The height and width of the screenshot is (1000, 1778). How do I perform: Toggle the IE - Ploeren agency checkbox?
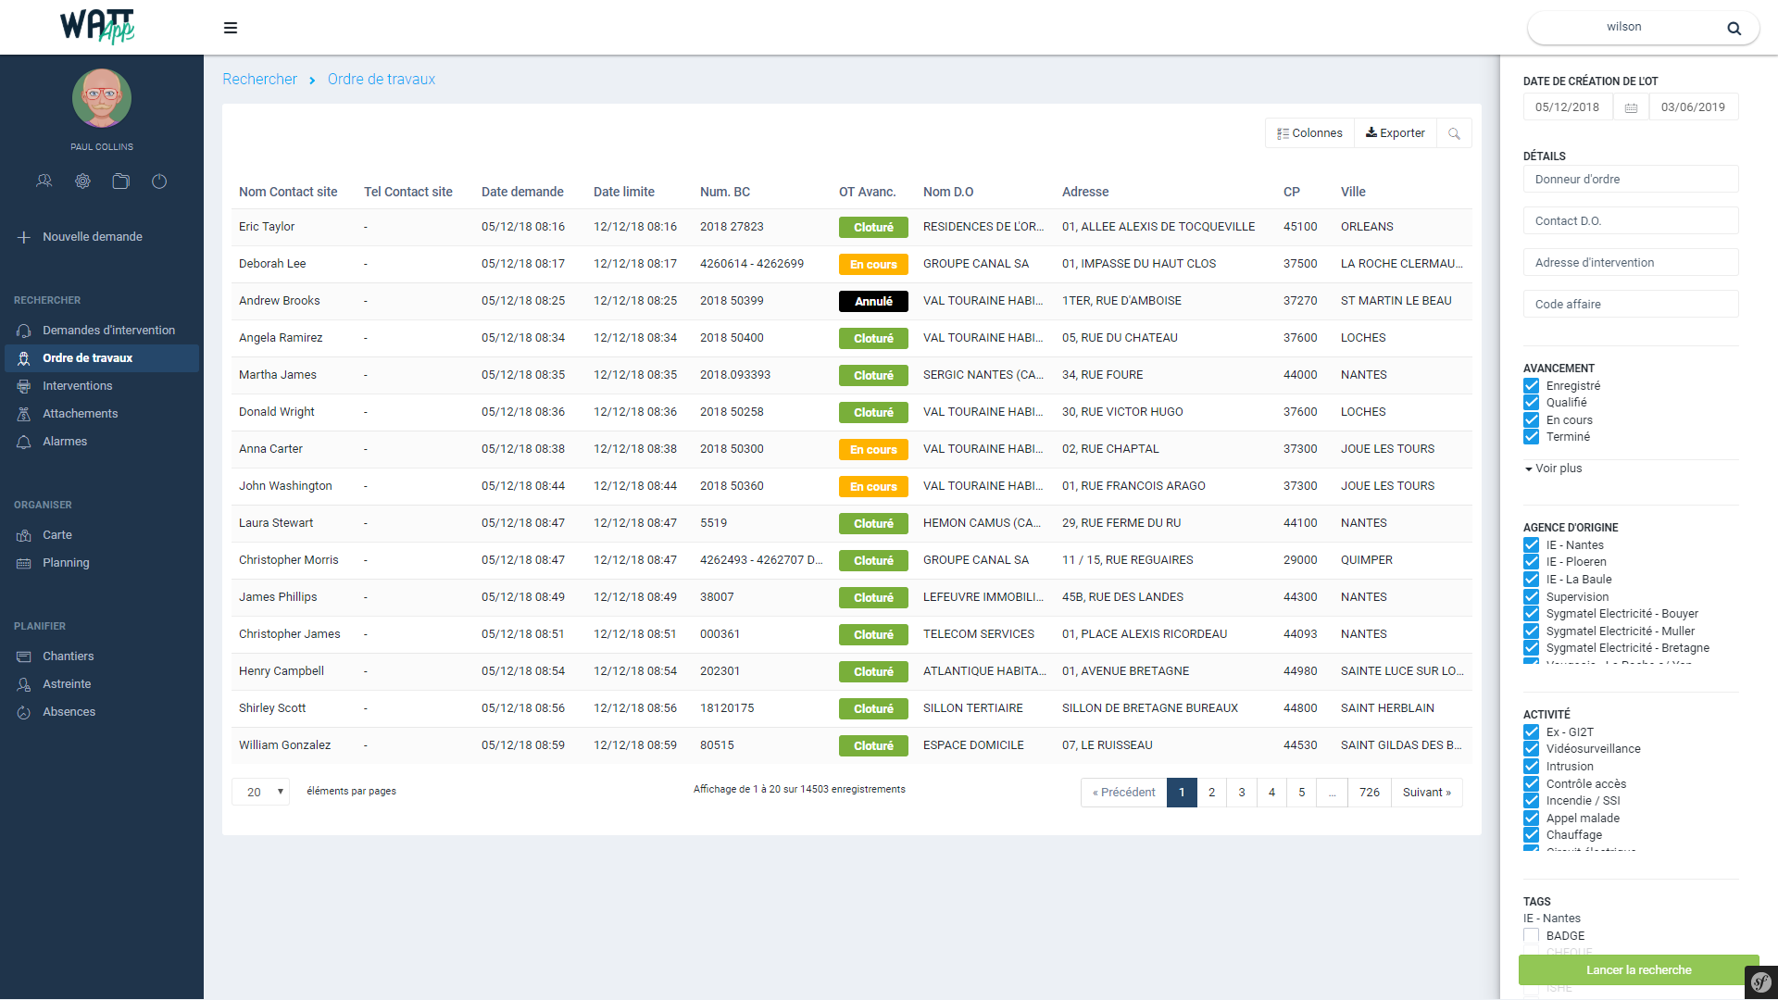coord(1532,562)
